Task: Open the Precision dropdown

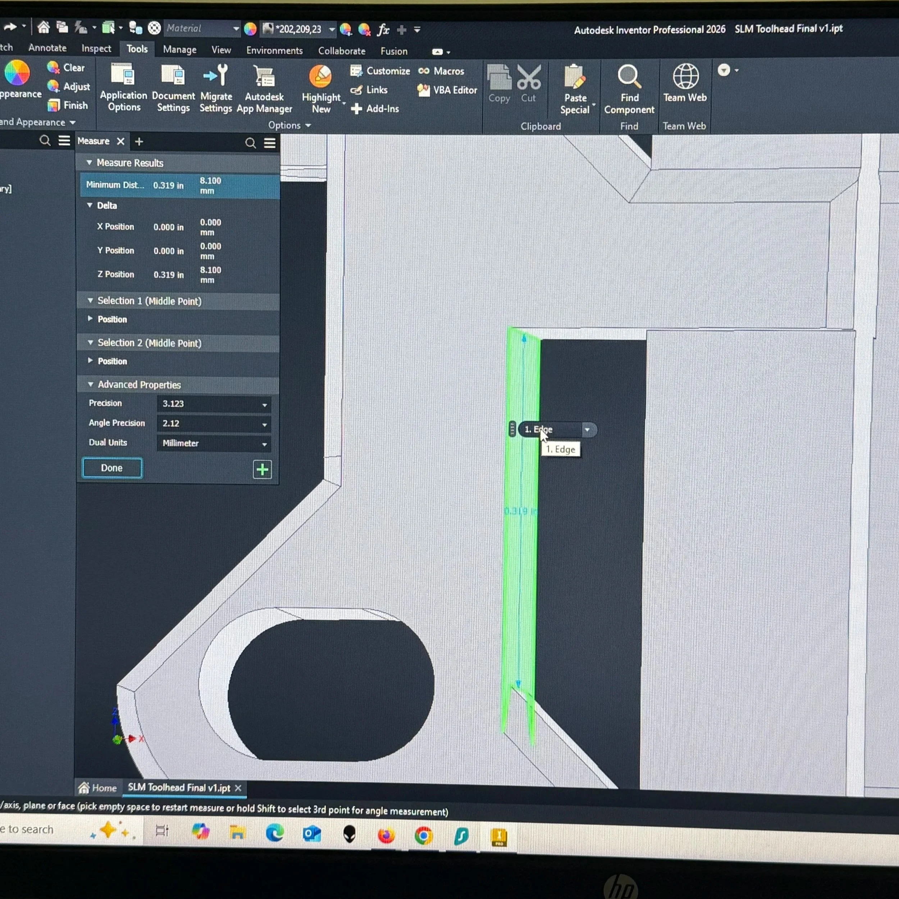Action: [264, 404]
